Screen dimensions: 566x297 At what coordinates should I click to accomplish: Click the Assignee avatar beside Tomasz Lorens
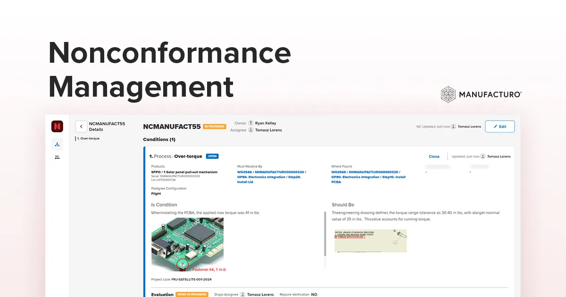click(251, 130)
